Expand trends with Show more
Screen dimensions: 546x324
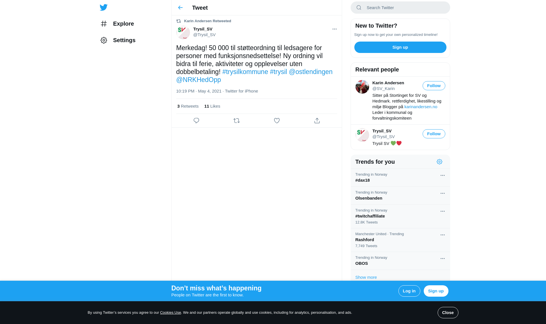[366, 277]
